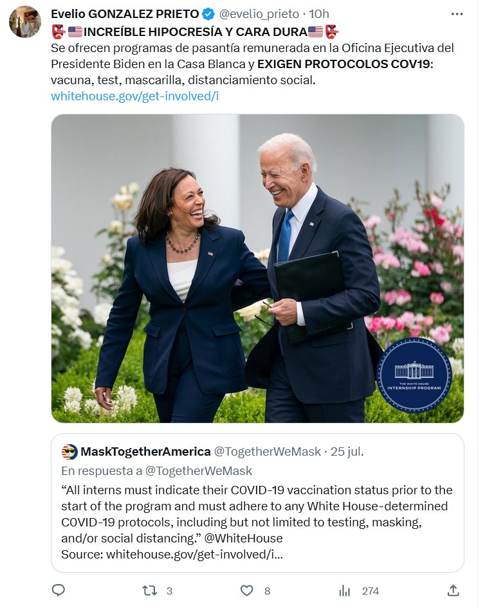Click the MaskTogetherAmerica account name

coord(145,452)
